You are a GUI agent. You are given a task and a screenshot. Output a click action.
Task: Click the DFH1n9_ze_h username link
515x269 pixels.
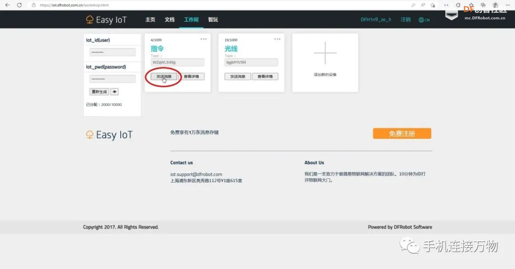pyautogui.click(x=376, y=19)
